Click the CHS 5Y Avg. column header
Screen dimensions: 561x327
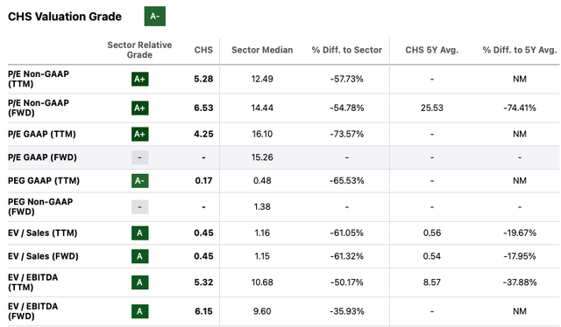432,50
